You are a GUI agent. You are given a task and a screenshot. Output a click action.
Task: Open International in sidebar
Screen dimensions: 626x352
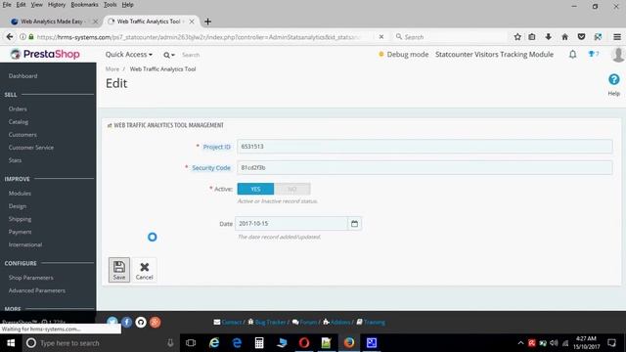(x=25, y=244)
